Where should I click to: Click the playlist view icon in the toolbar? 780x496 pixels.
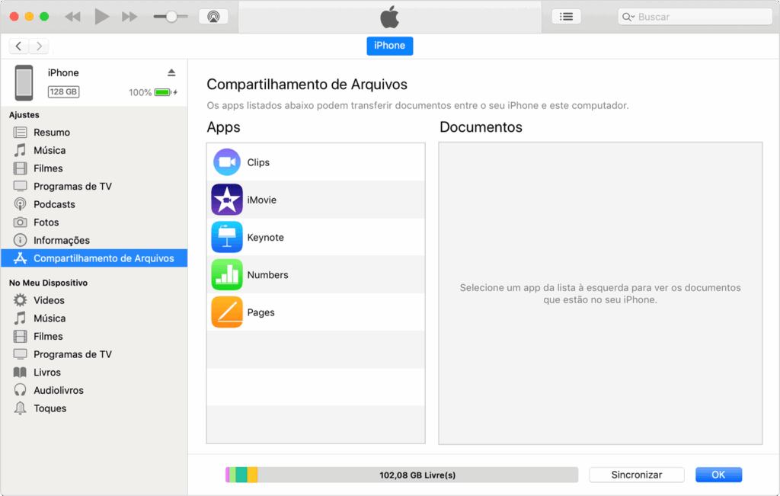coord(566,16)
